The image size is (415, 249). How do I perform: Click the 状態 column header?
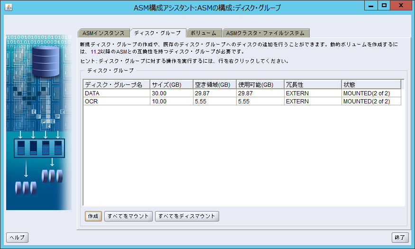(x=371, y=85)
